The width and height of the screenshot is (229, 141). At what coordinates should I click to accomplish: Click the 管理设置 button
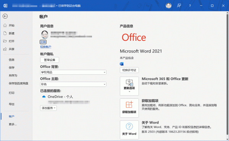(50, 60)
